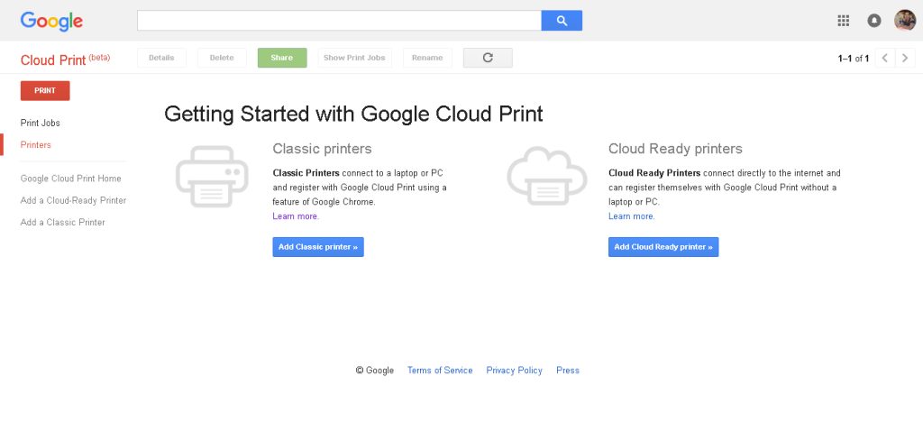Screen dimensions: 923x431
Task: Click the © Google footer text
Action: 375,371
